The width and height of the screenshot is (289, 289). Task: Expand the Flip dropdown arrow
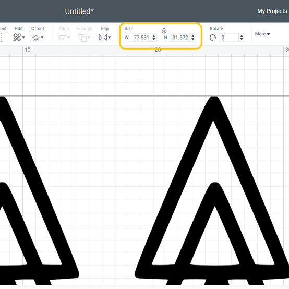(x=110, y=37)
